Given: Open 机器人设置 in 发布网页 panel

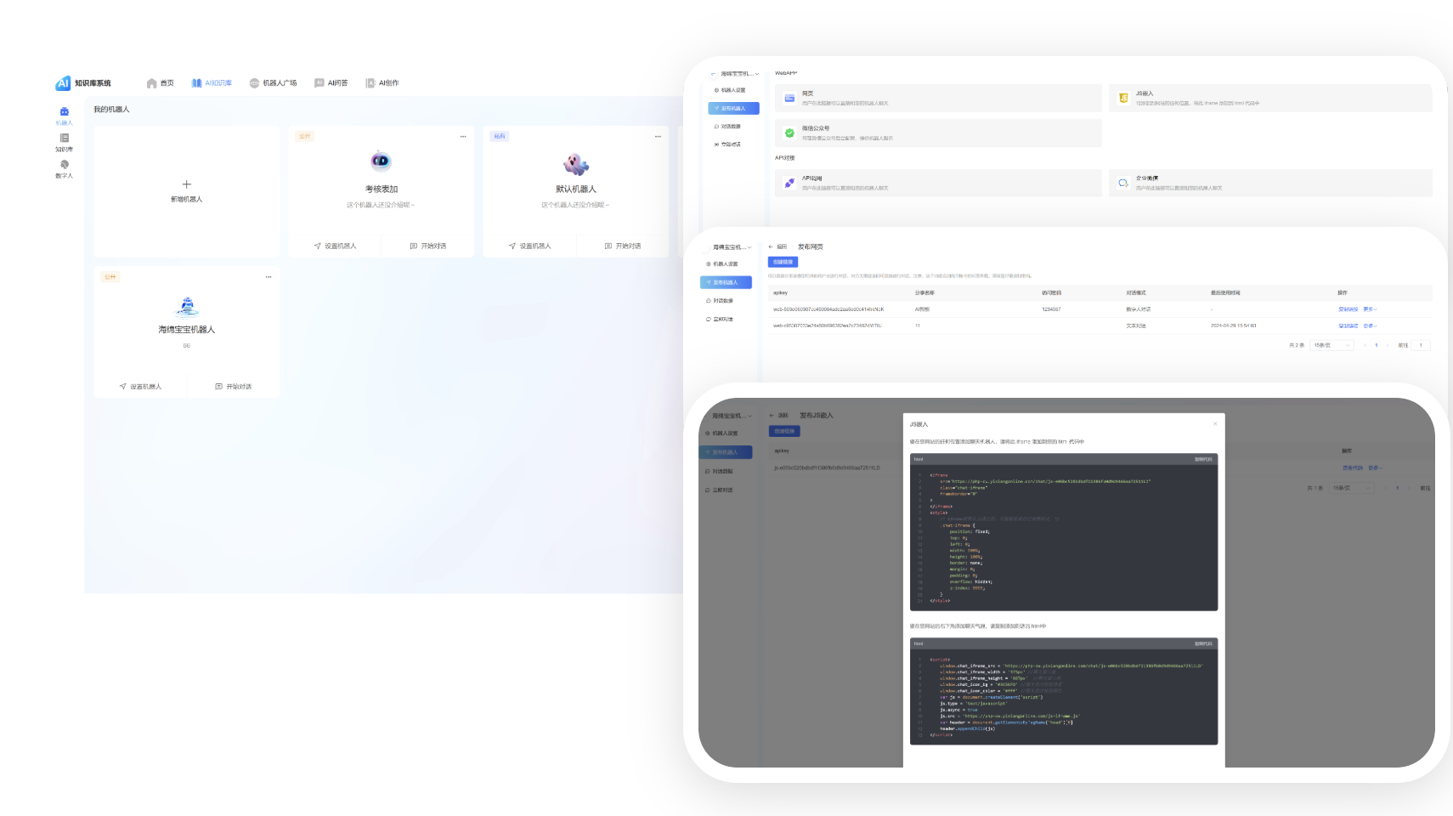Looking at the screenshot, I should coord(723,264).
